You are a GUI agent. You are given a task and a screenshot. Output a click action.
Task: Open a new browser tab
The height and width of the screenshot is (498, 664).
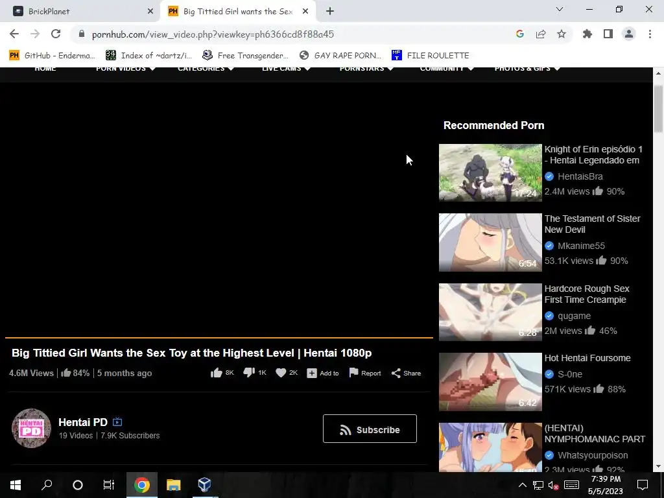pos(330,12)
